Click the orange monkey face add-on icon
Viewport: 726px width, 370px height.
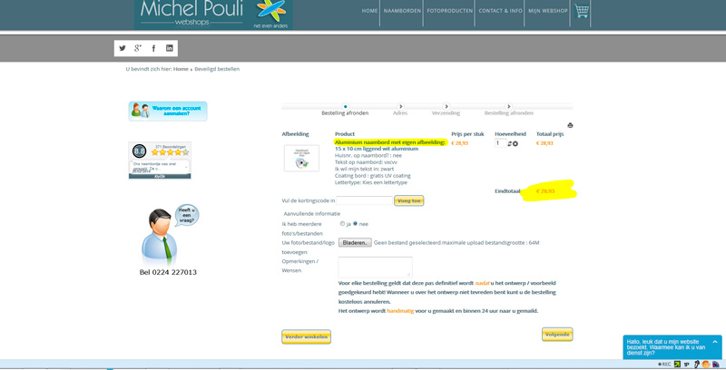point(706,365)
